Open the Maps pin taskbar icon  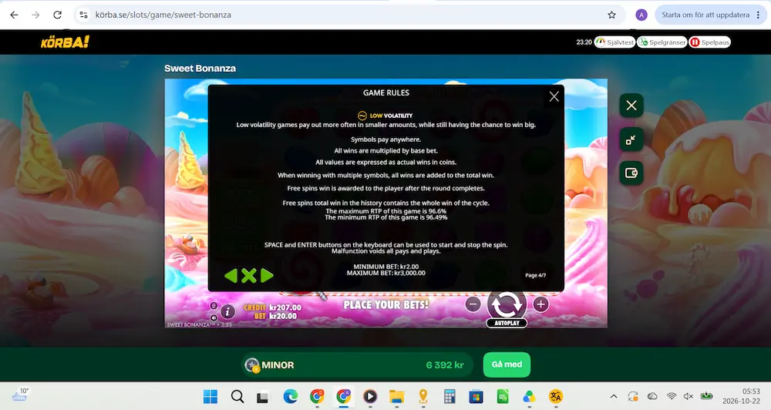423,396
